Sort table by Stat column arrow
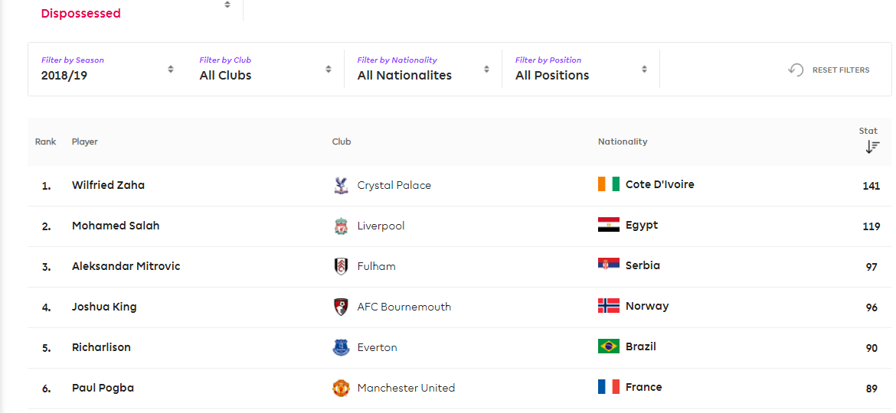 point(871,147)
